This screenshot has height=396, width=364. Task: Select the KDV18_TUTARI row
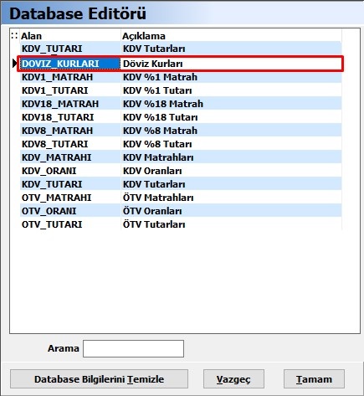pyautogui.click(x=181, y=117)
